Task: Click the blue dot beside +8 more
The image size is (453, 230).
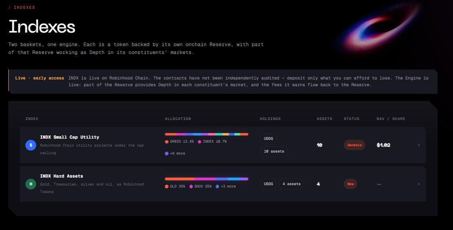Action: point(167,153)
